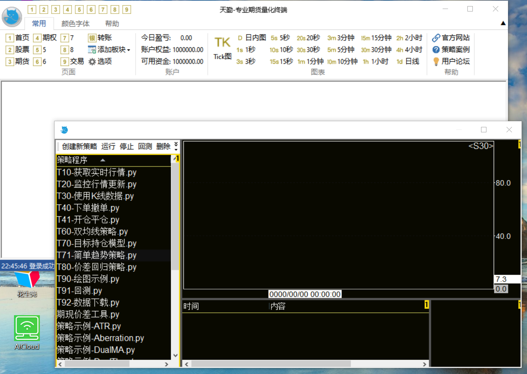Visit the 用户论坛 user forum
527x374 pixels.
point(451,61)
